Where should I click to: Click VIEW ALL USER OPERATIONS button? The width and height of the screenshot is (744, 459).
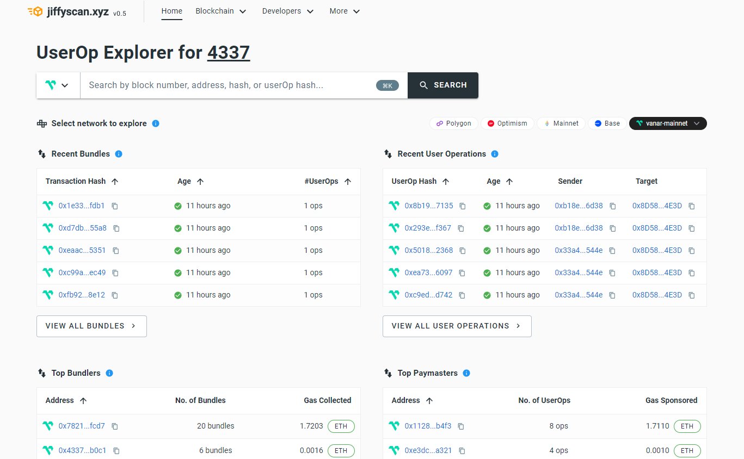[x=457, y=326]
